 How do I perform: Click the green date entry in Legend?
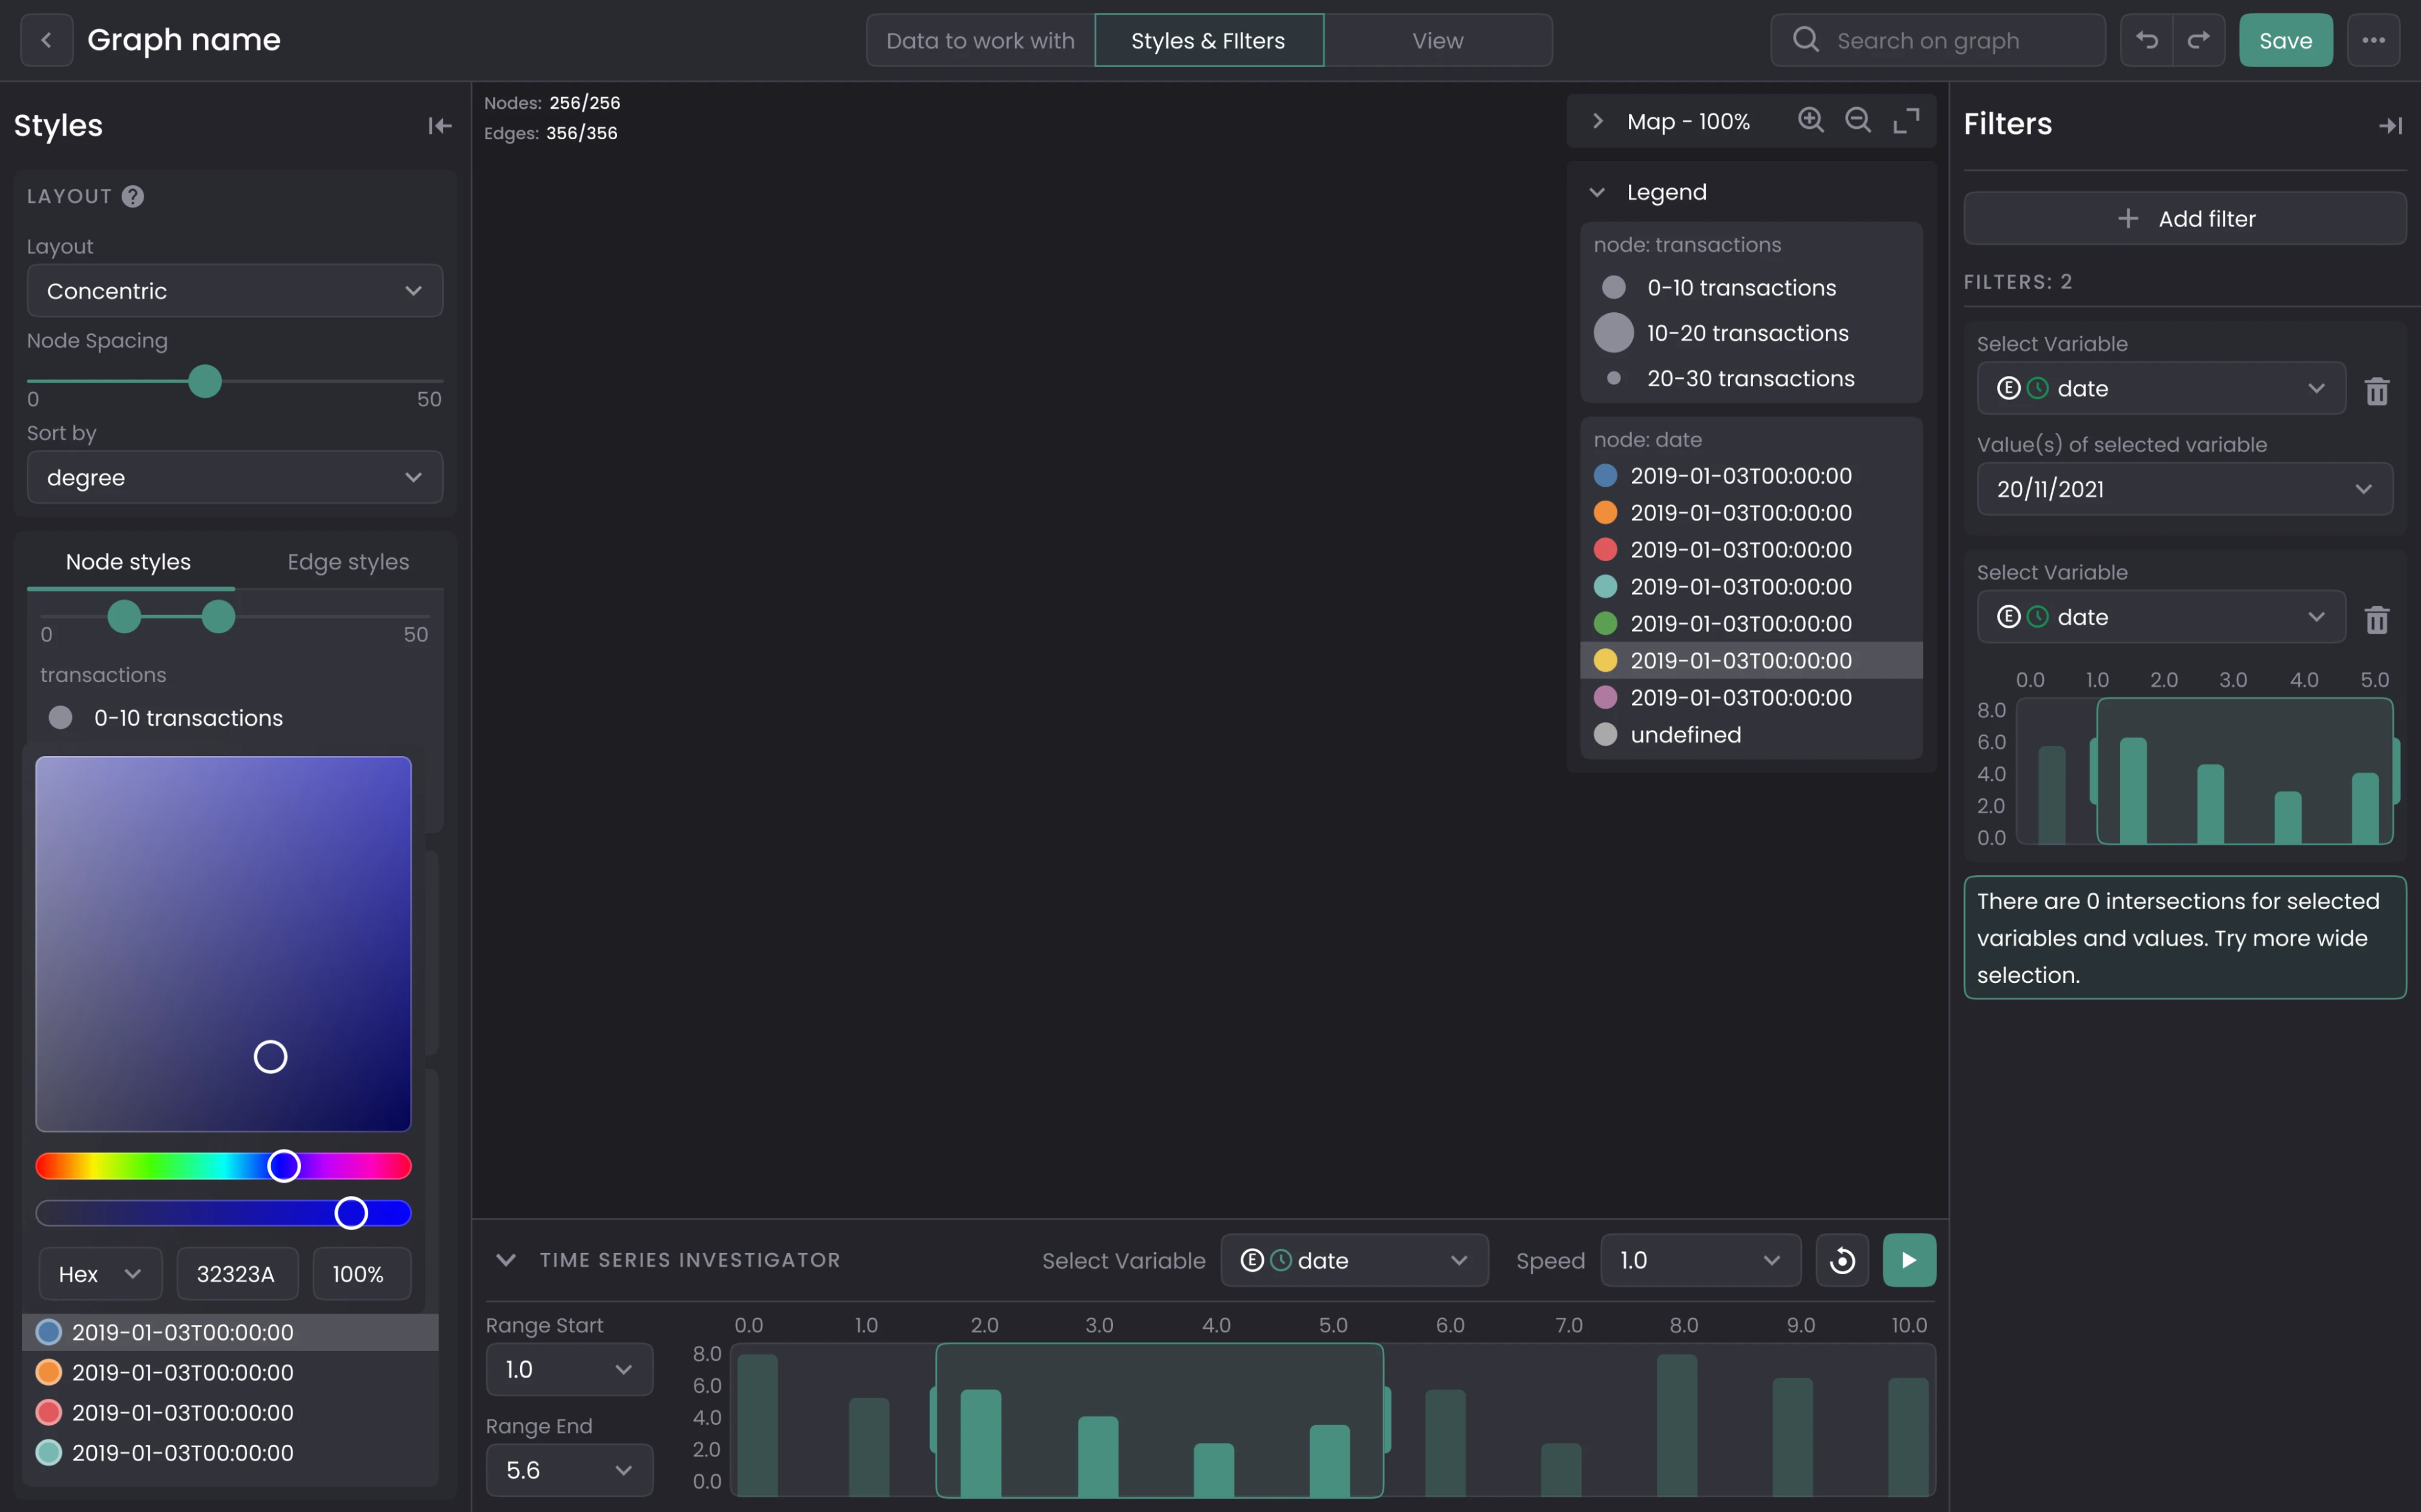point(1751,623)
